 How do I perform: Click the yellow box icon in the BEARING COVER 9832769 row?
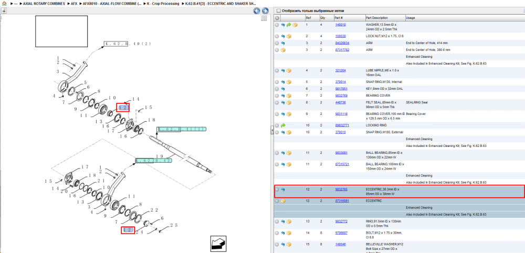coord(289,96)
